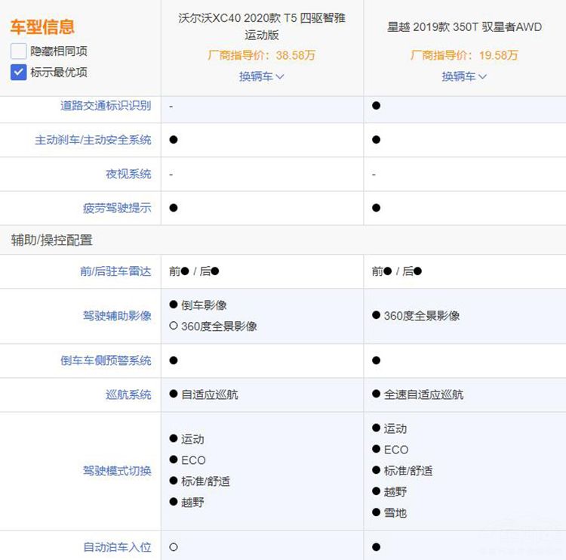The image size is (566, 560).
Task: Click 越野 mode in the 星越 column
Action: (395, 492)
